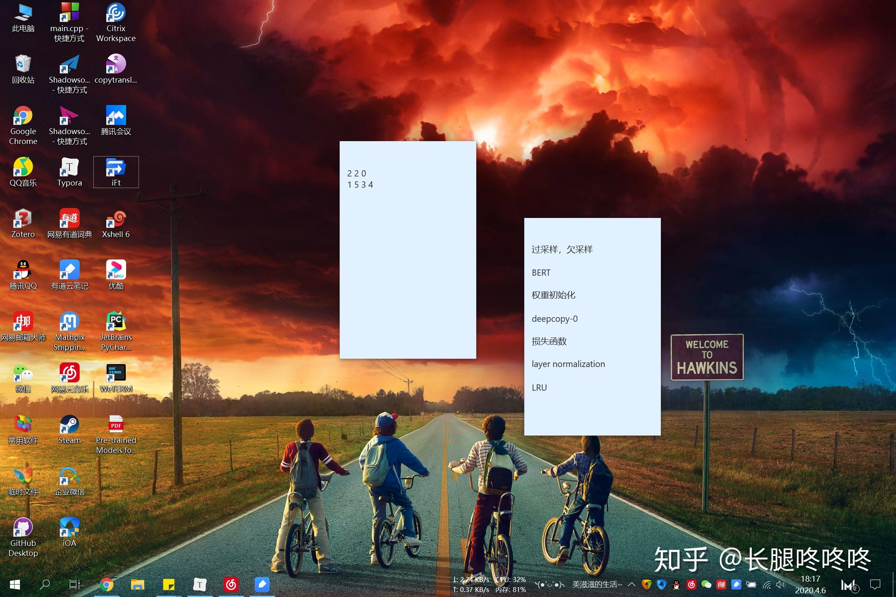Open Youdao Note taskbar button
Image resolution: width=896 pixels, height=597 pixels.
[262, 585]
